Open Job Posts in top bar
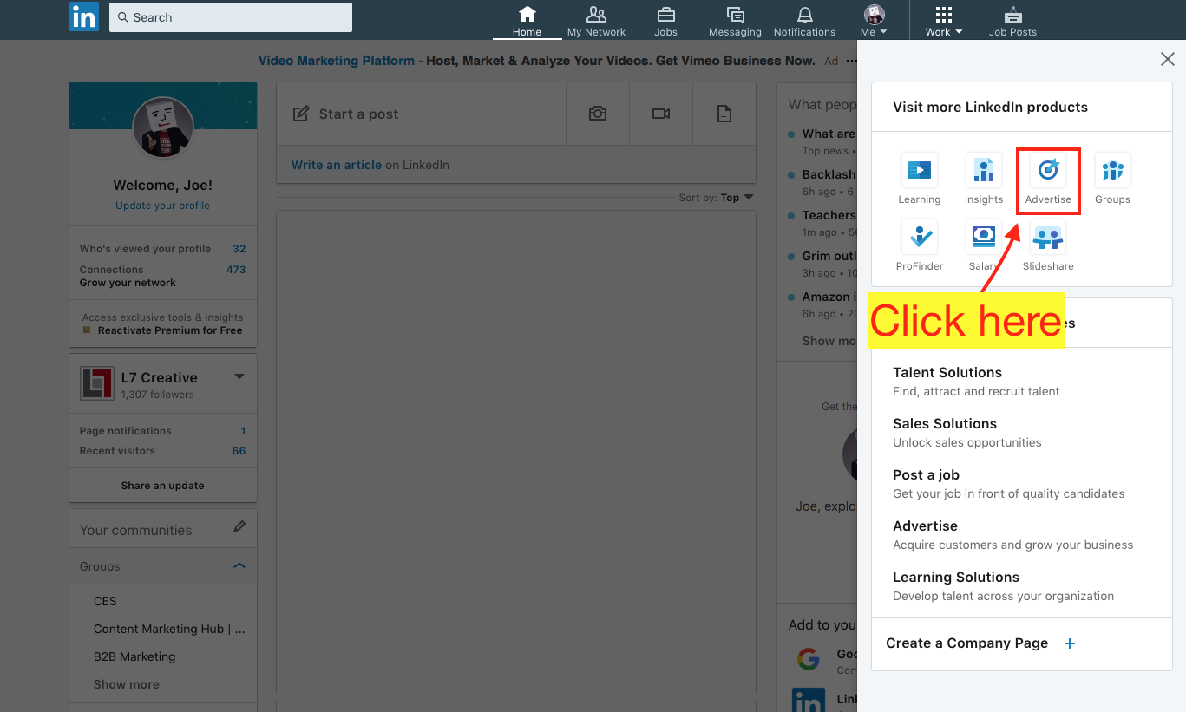This screenshot has height=712, width=1186. pyautogui.click(x=1012, y=22)
